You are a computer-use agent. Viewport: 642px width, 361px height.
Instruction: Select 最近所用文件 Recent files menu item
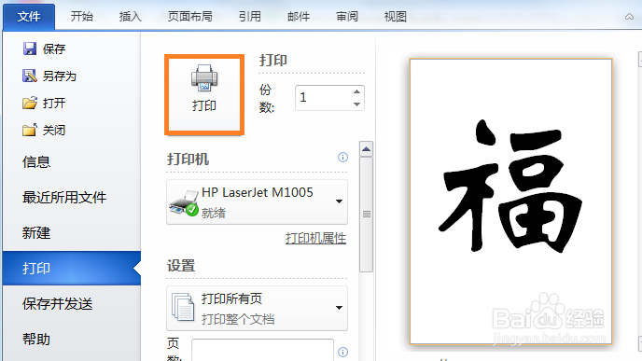[72, 197]
